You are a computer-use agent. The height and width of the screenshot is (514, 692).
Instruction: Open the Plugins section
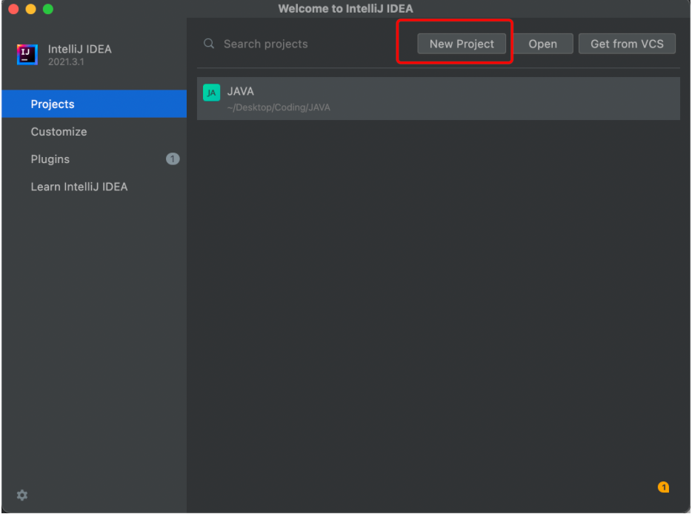(94, 158)
